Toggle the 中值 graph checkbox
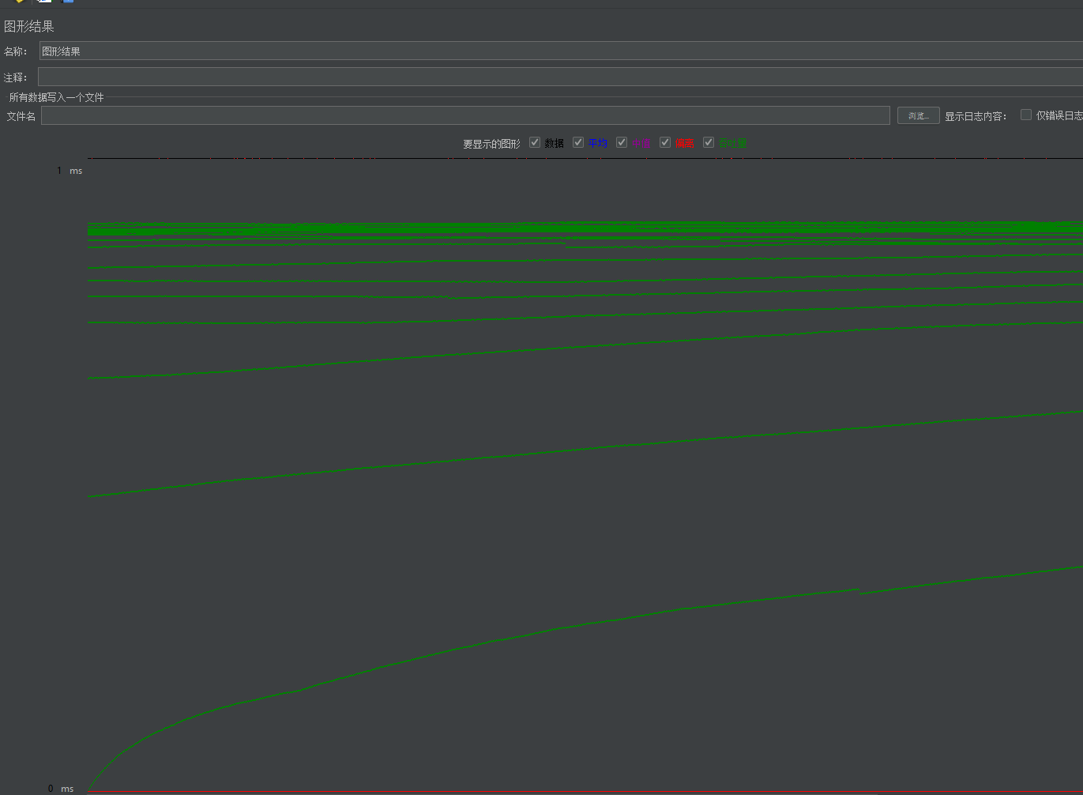 coord(622,142)
